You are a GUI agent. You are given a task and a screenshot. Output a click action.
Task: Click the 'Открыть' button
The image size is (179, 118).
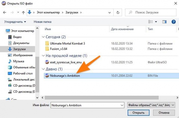point(138,113)
